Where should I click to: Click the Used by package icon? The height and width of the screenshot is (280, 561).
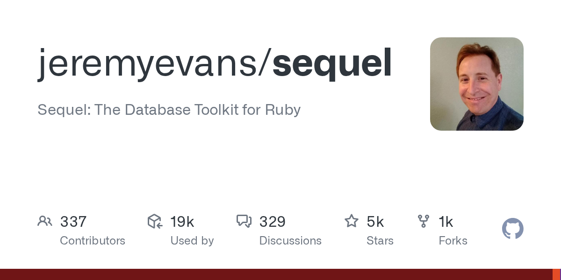(155, 221)
